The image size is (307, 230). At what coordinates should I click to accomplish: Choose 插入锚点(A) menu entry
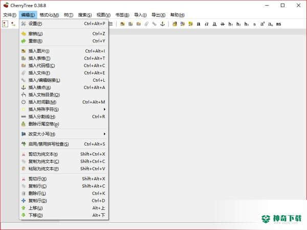click(x=64, y=87)
